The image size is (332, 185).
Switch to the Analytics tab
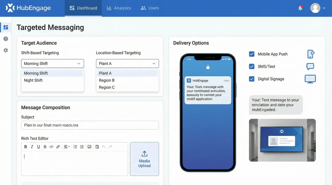119,8
